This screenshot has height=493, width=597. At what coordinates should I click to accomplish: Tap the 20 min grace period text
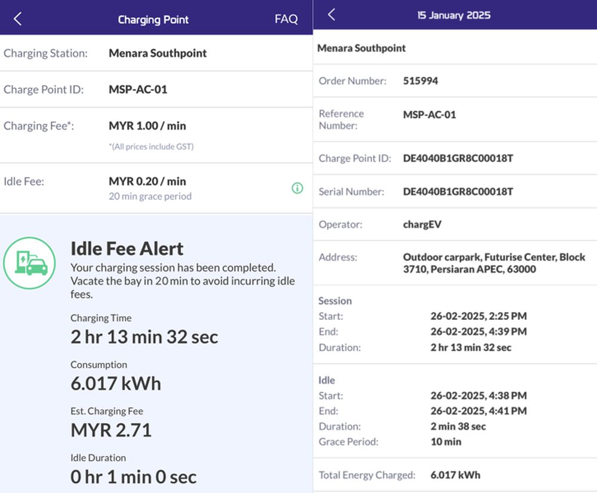(x=150, y=196)
